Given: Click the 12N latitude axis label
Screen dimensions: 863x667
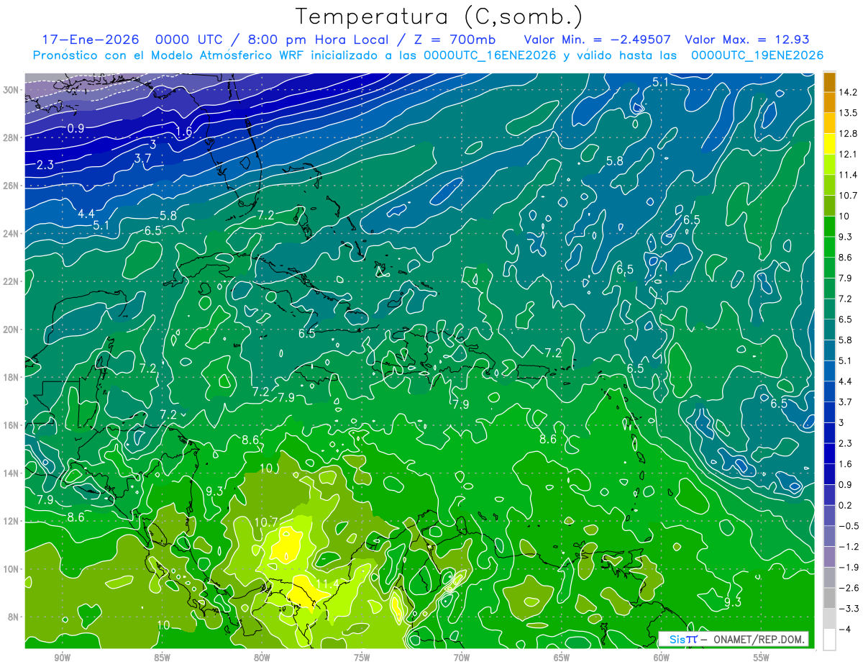Looking at the screenshot, I should click(x=12, y=520).
